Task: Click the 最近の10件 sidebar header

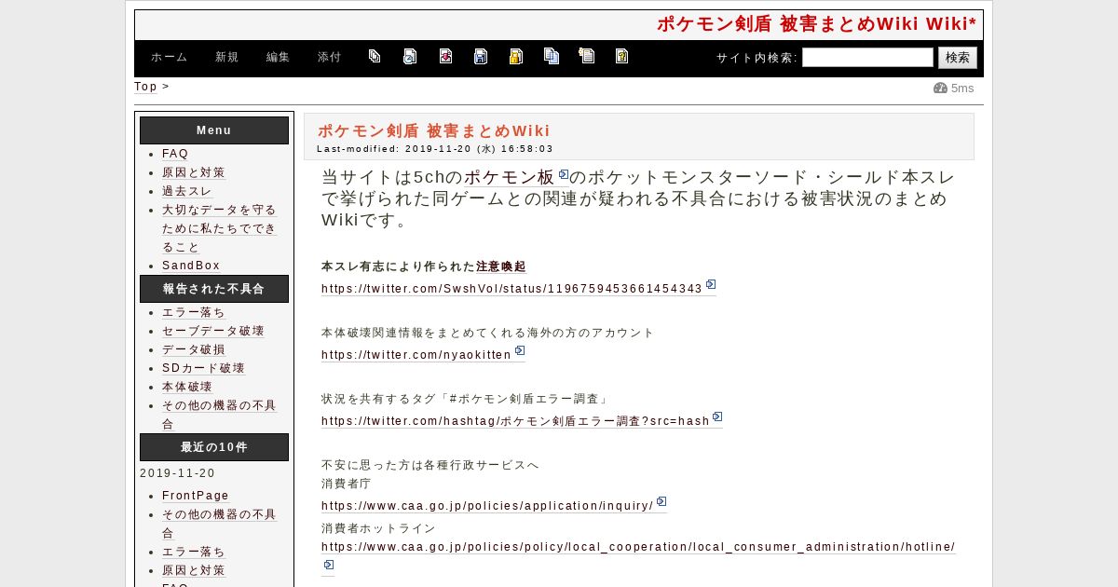Action: 214,447
